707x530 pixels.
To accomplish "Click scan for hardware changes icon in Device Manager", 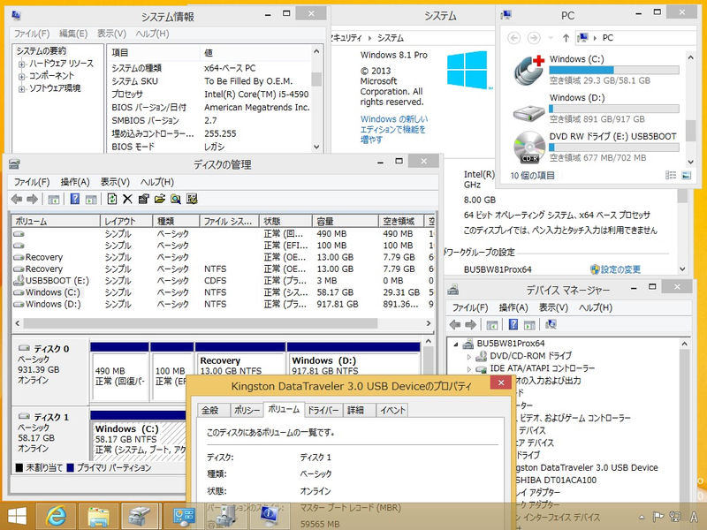I will pos(551,324).
